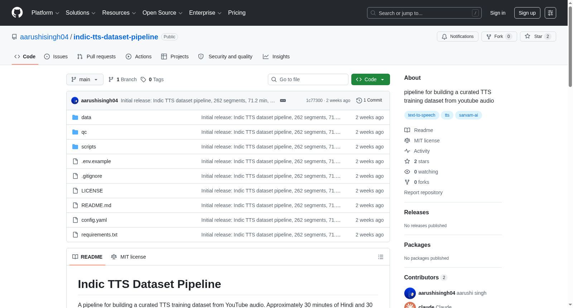Click the sarvam-ai topic tag
573x308 pixels.
(x=468, y=115)
